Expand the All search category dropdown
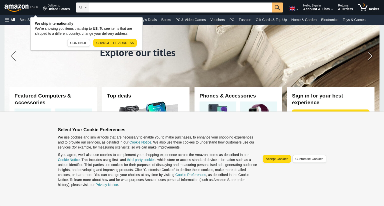The width and height of the screenshot is (384, 206). (82, 7)
